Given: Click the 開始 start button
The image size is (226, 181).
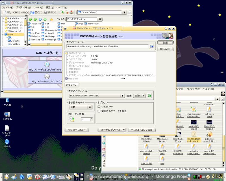Looking at the screenshot, I should (165, 43).
